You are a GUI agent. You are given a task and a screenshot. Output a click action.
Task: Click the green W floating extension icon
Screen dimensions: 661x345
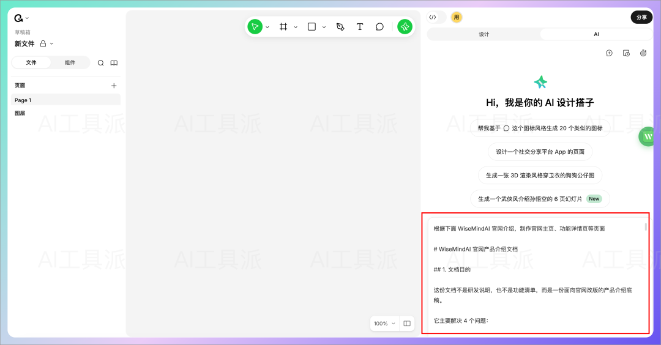[x=648, y=136]
